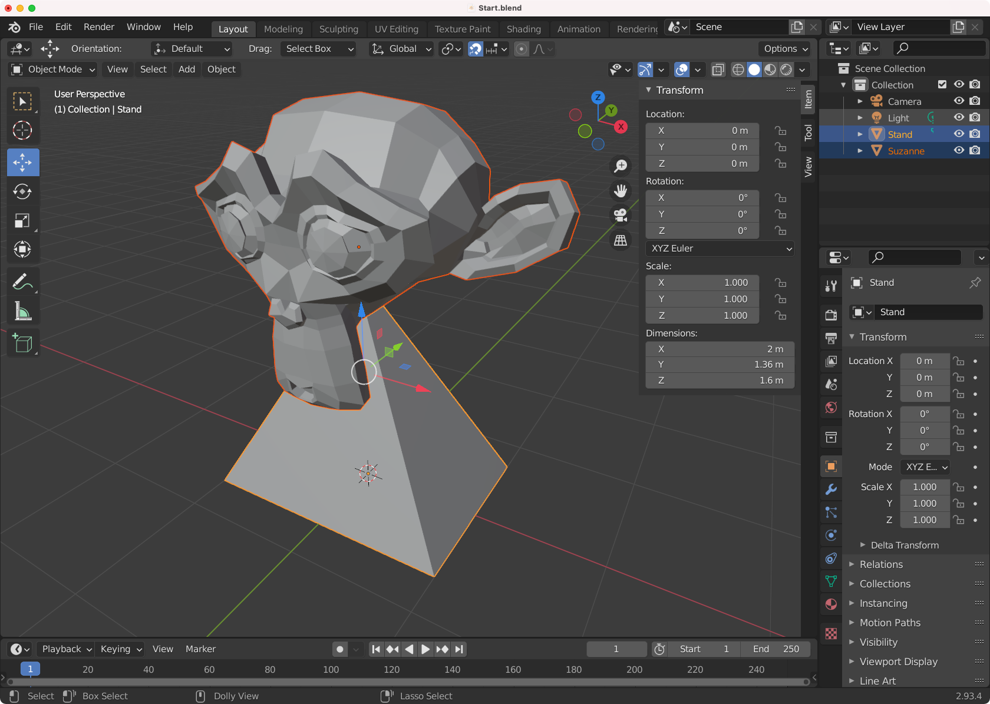Screen dimensions: 990x704
Task: Expand the Relations panel
Action: coord(881,564)
